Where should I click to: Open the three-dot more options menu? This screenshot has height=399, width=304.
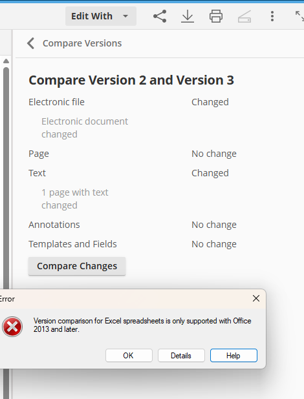272,16
